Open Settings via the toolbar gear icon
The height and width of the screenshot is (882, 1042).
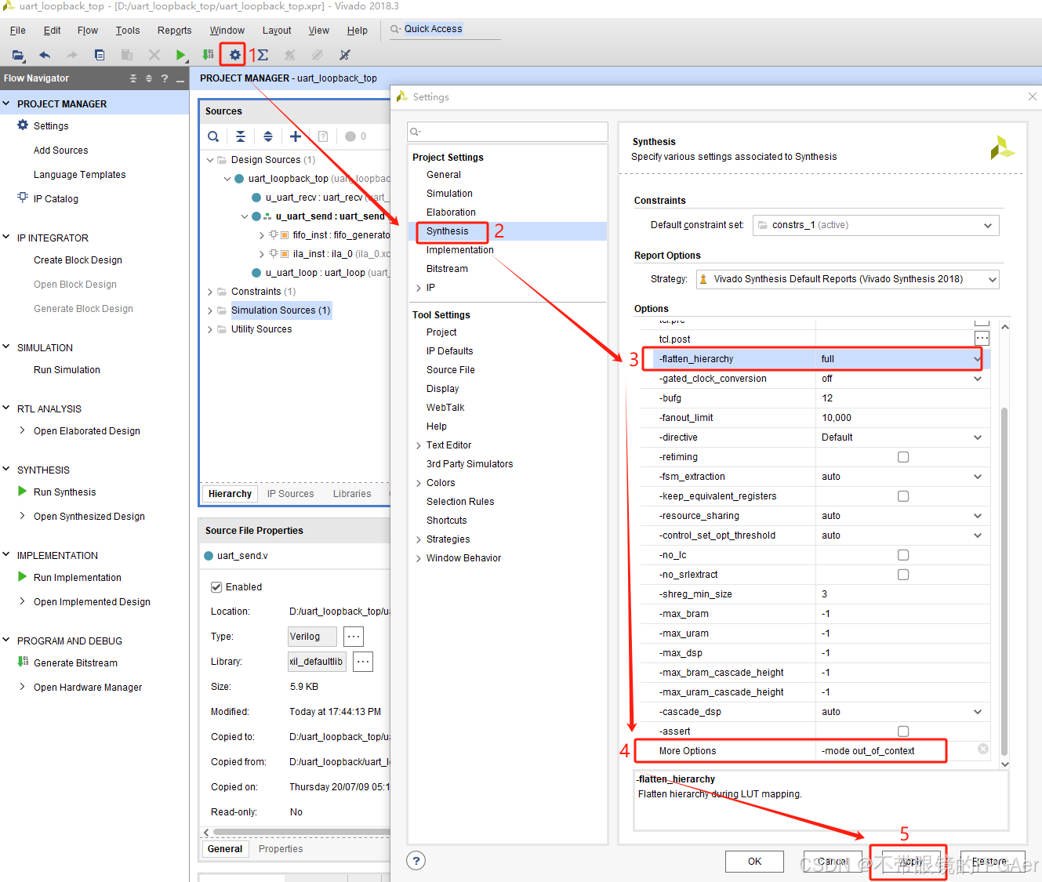tap(234, 55)
